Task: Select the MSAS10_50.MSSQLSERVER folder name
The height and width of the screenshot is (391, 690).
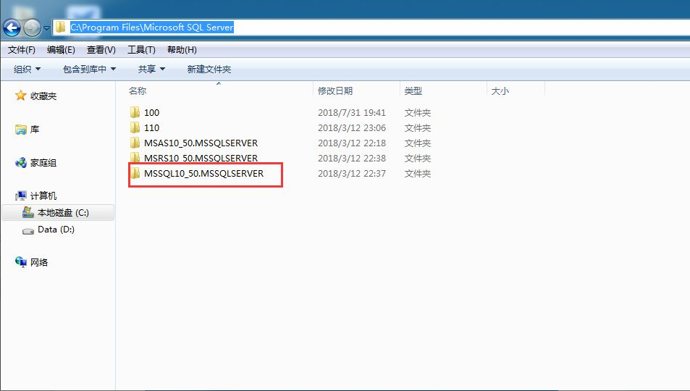Action: [201, 143]
